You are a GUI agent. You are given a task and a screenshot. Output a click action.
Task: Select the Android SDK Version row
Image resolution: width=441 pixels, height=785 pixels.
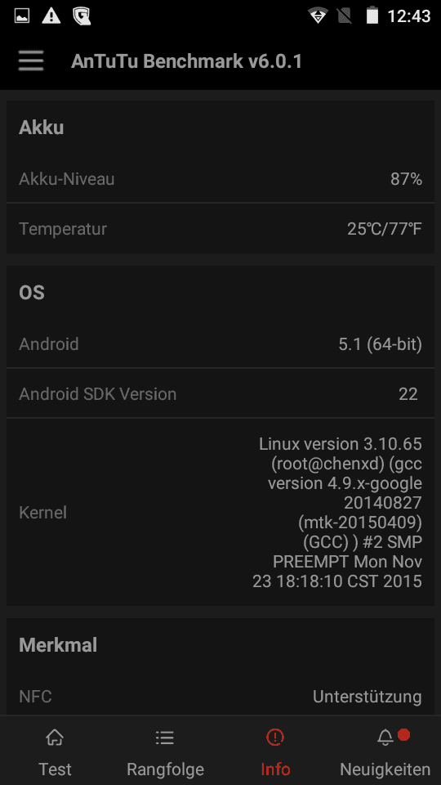click(220, 394)
